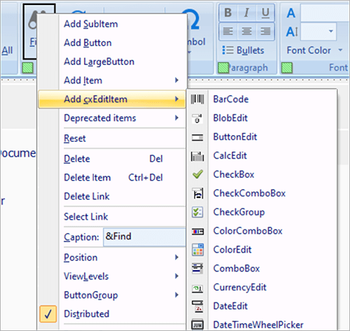The height and width of the screenshot is (331, 350).
Task: Select the ColorEdit palette icon
Action: point(197,250)
